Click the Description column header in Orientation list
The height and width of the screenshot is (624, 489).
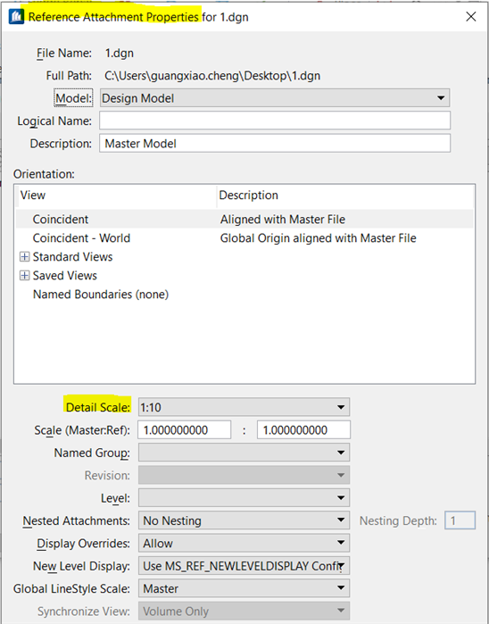coord(345,196)
